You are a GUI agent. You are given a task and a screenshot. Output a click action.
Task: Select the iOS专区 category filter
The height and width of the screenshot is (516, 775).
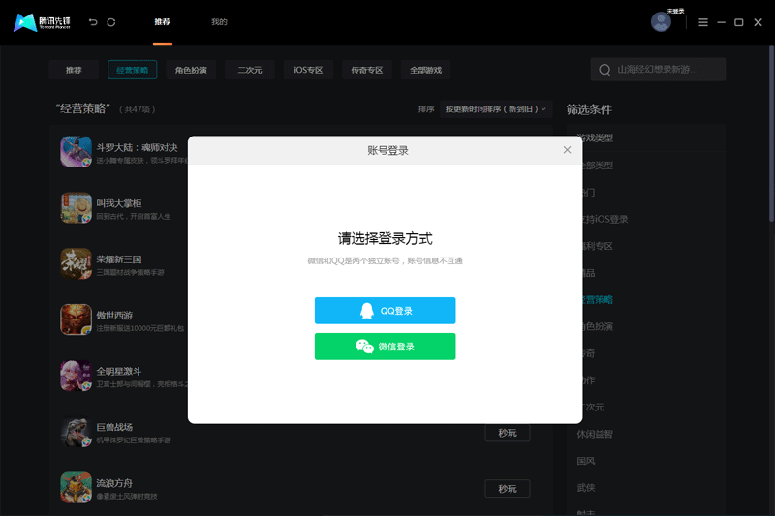coord(308,70)
